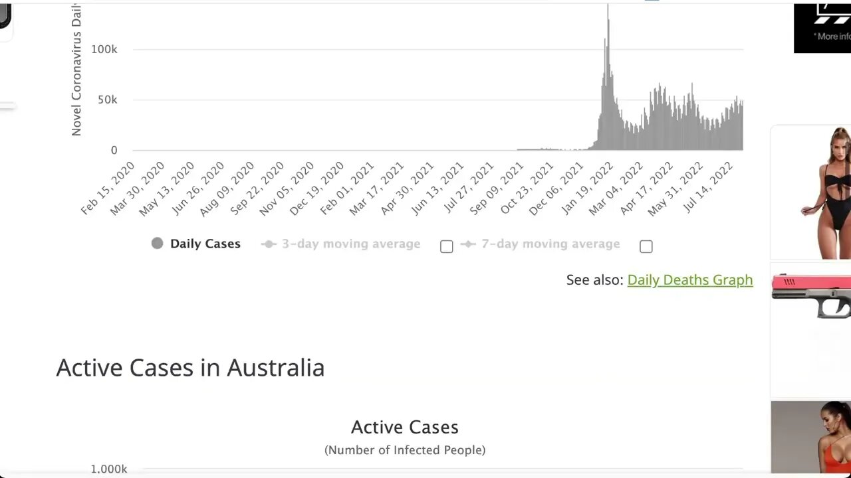
Task: Toggle the 3-day moving average label
Action: [x=350, y=244]
